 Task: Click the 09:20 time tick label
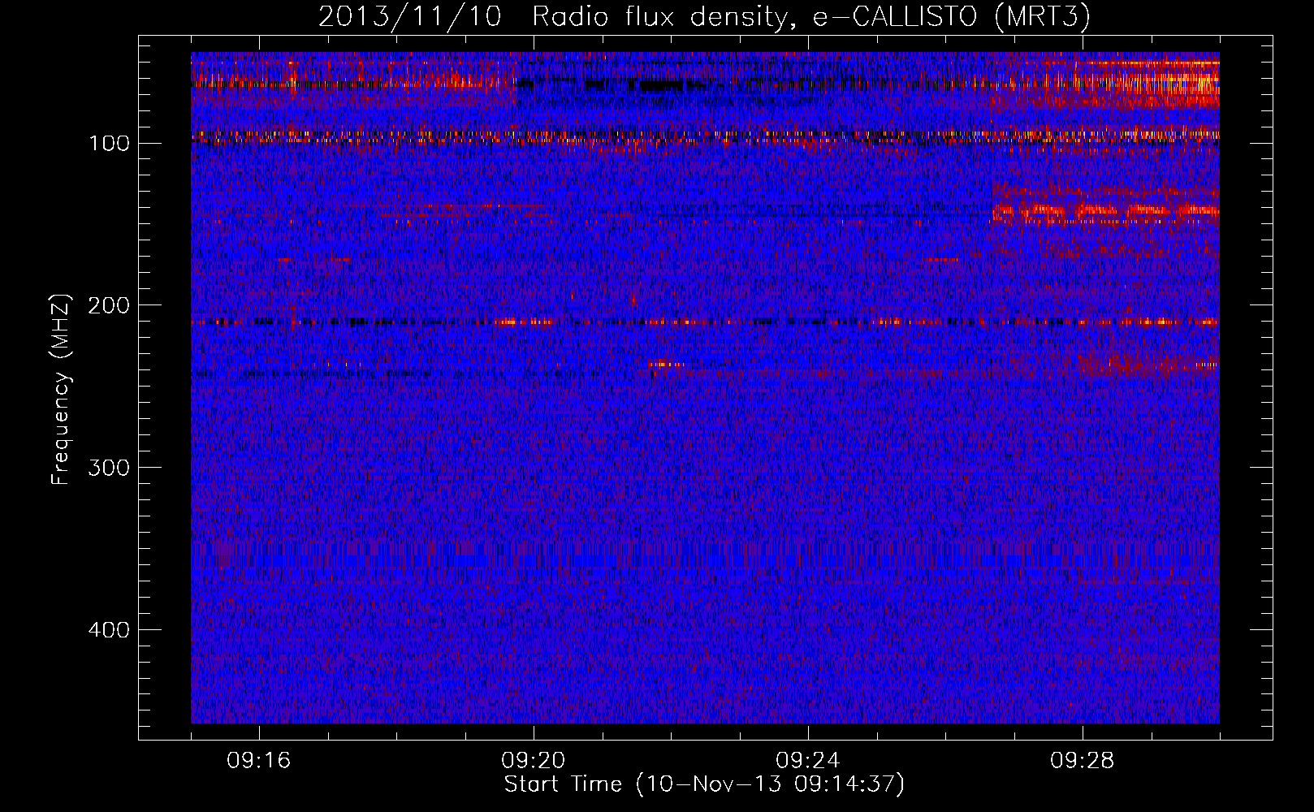click(534, 761)
